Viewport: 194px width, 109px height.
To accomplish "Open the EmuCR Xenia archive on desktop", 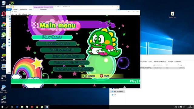I will (172, 15).
